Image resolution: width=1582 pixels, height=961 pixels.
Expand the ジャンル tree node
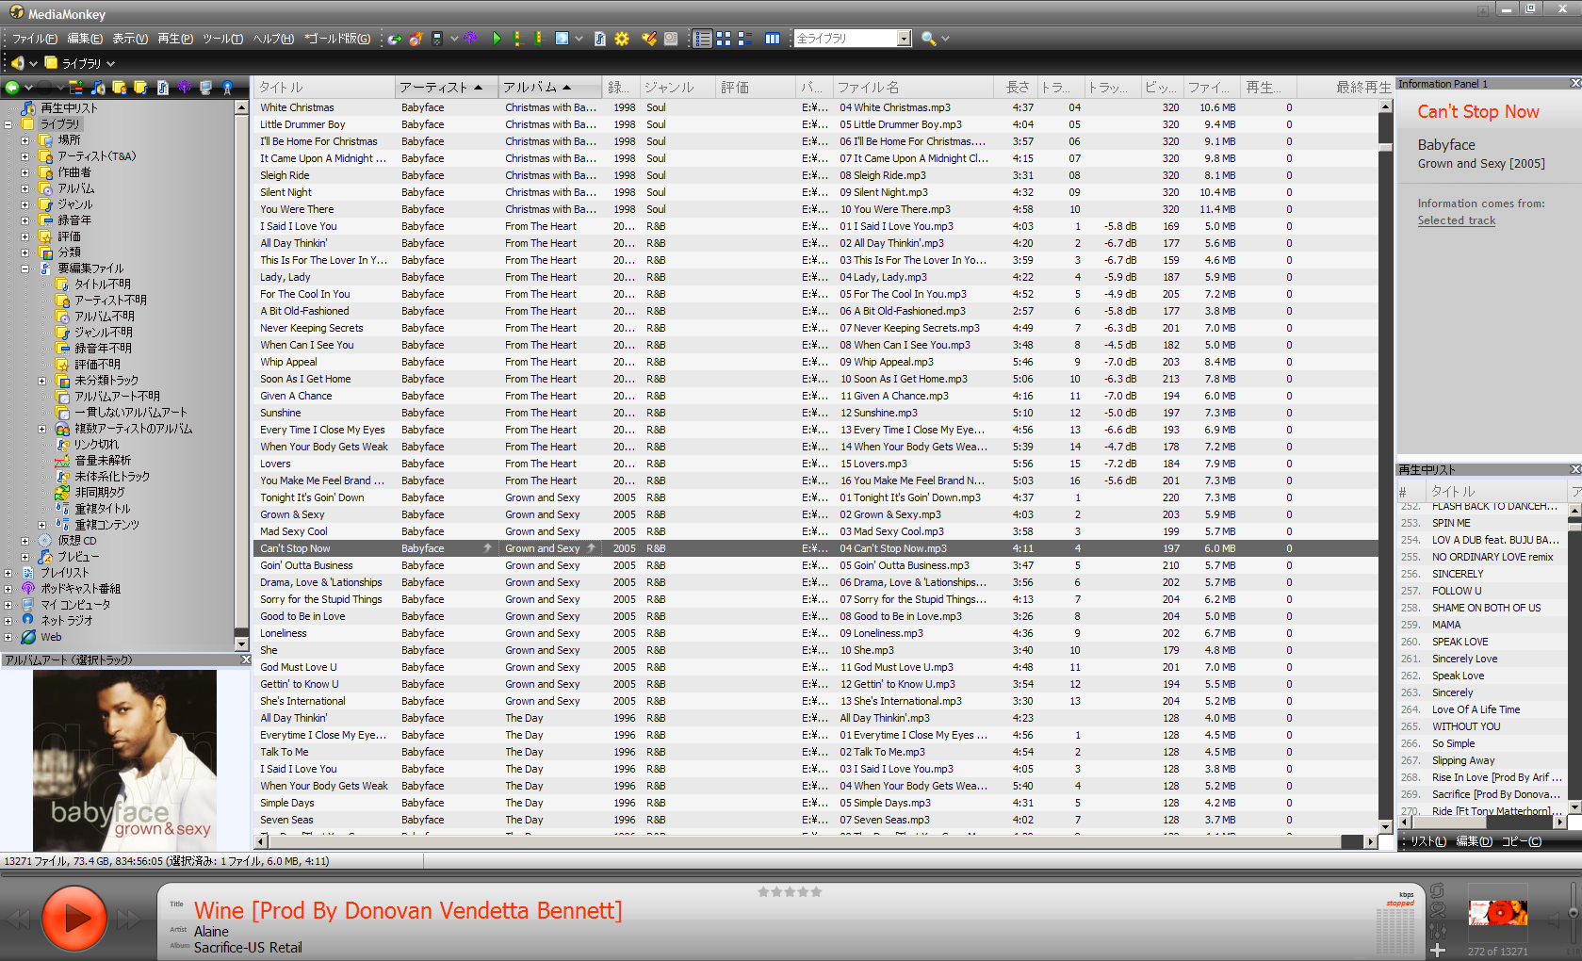coord(25,204)
